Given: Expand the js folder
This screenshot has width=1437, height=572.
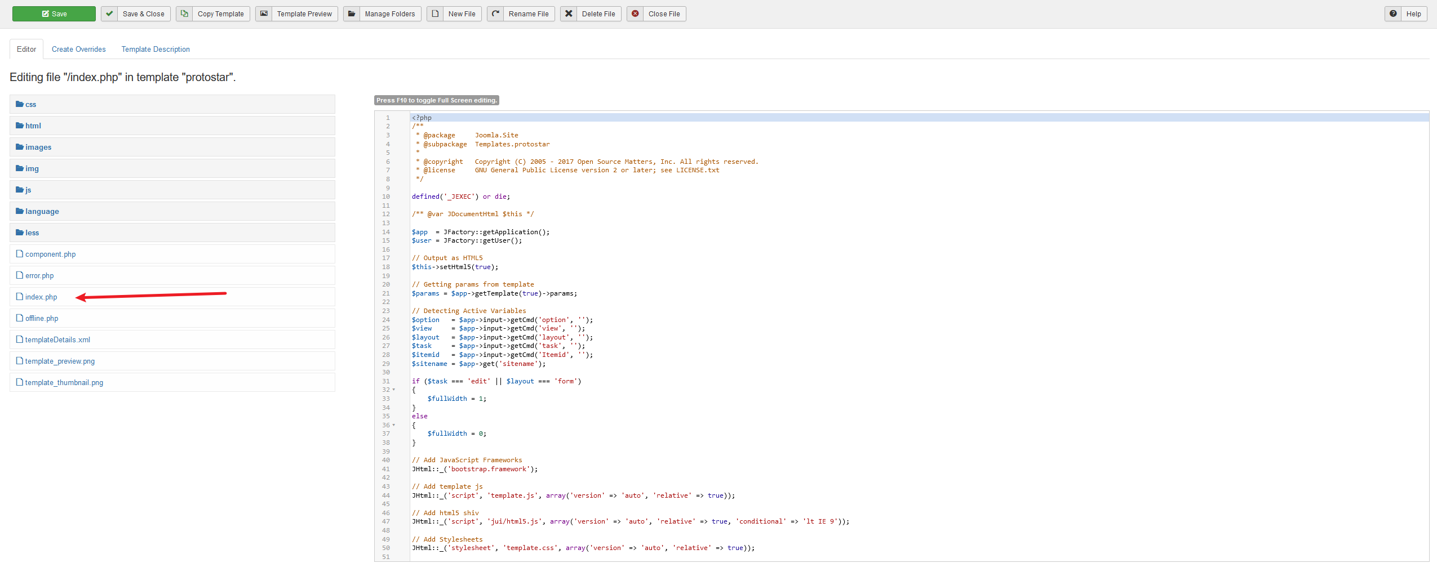Looking at the screenshot, I should click(x=172, y=190).
